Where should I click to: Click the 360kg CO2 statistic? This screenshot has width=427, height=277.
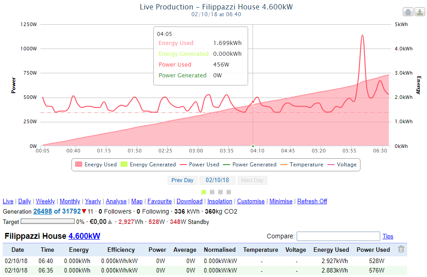pyautogui.click(x=221, y=212)
